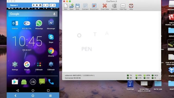This screenshot has width=174, height=98.
Task: Click the RI status LED
Action: 153,78
